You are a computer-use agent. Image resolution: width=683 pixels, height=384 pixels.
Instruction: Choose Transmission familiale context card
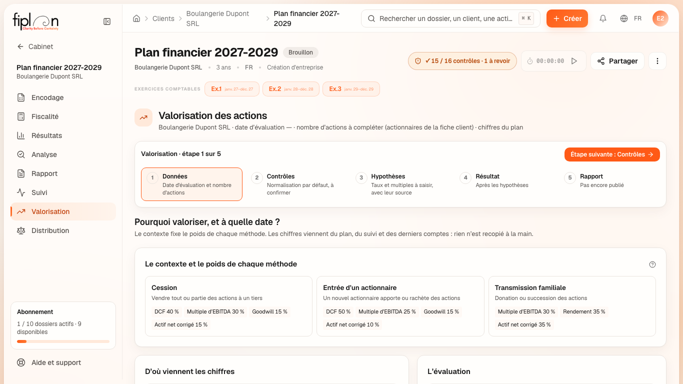tap(572, 306)
